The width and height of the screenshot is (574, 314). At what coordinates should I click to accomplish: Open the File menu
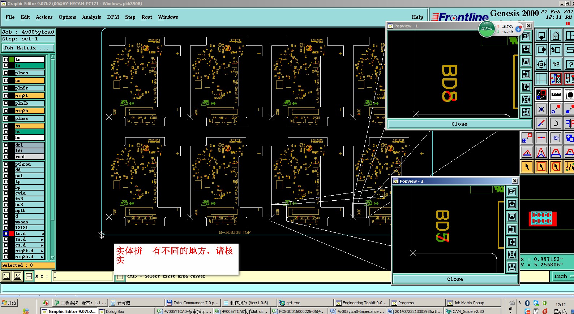[10, 17]
